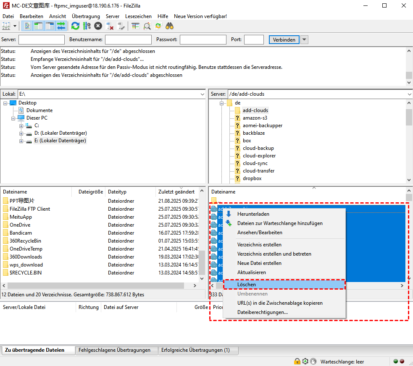Open the Site Manager icon
Viewport: 413px width, 366px height.
click(6, 26)
